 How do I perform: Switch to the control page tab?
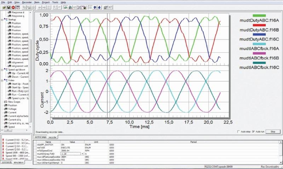point(40,137)
